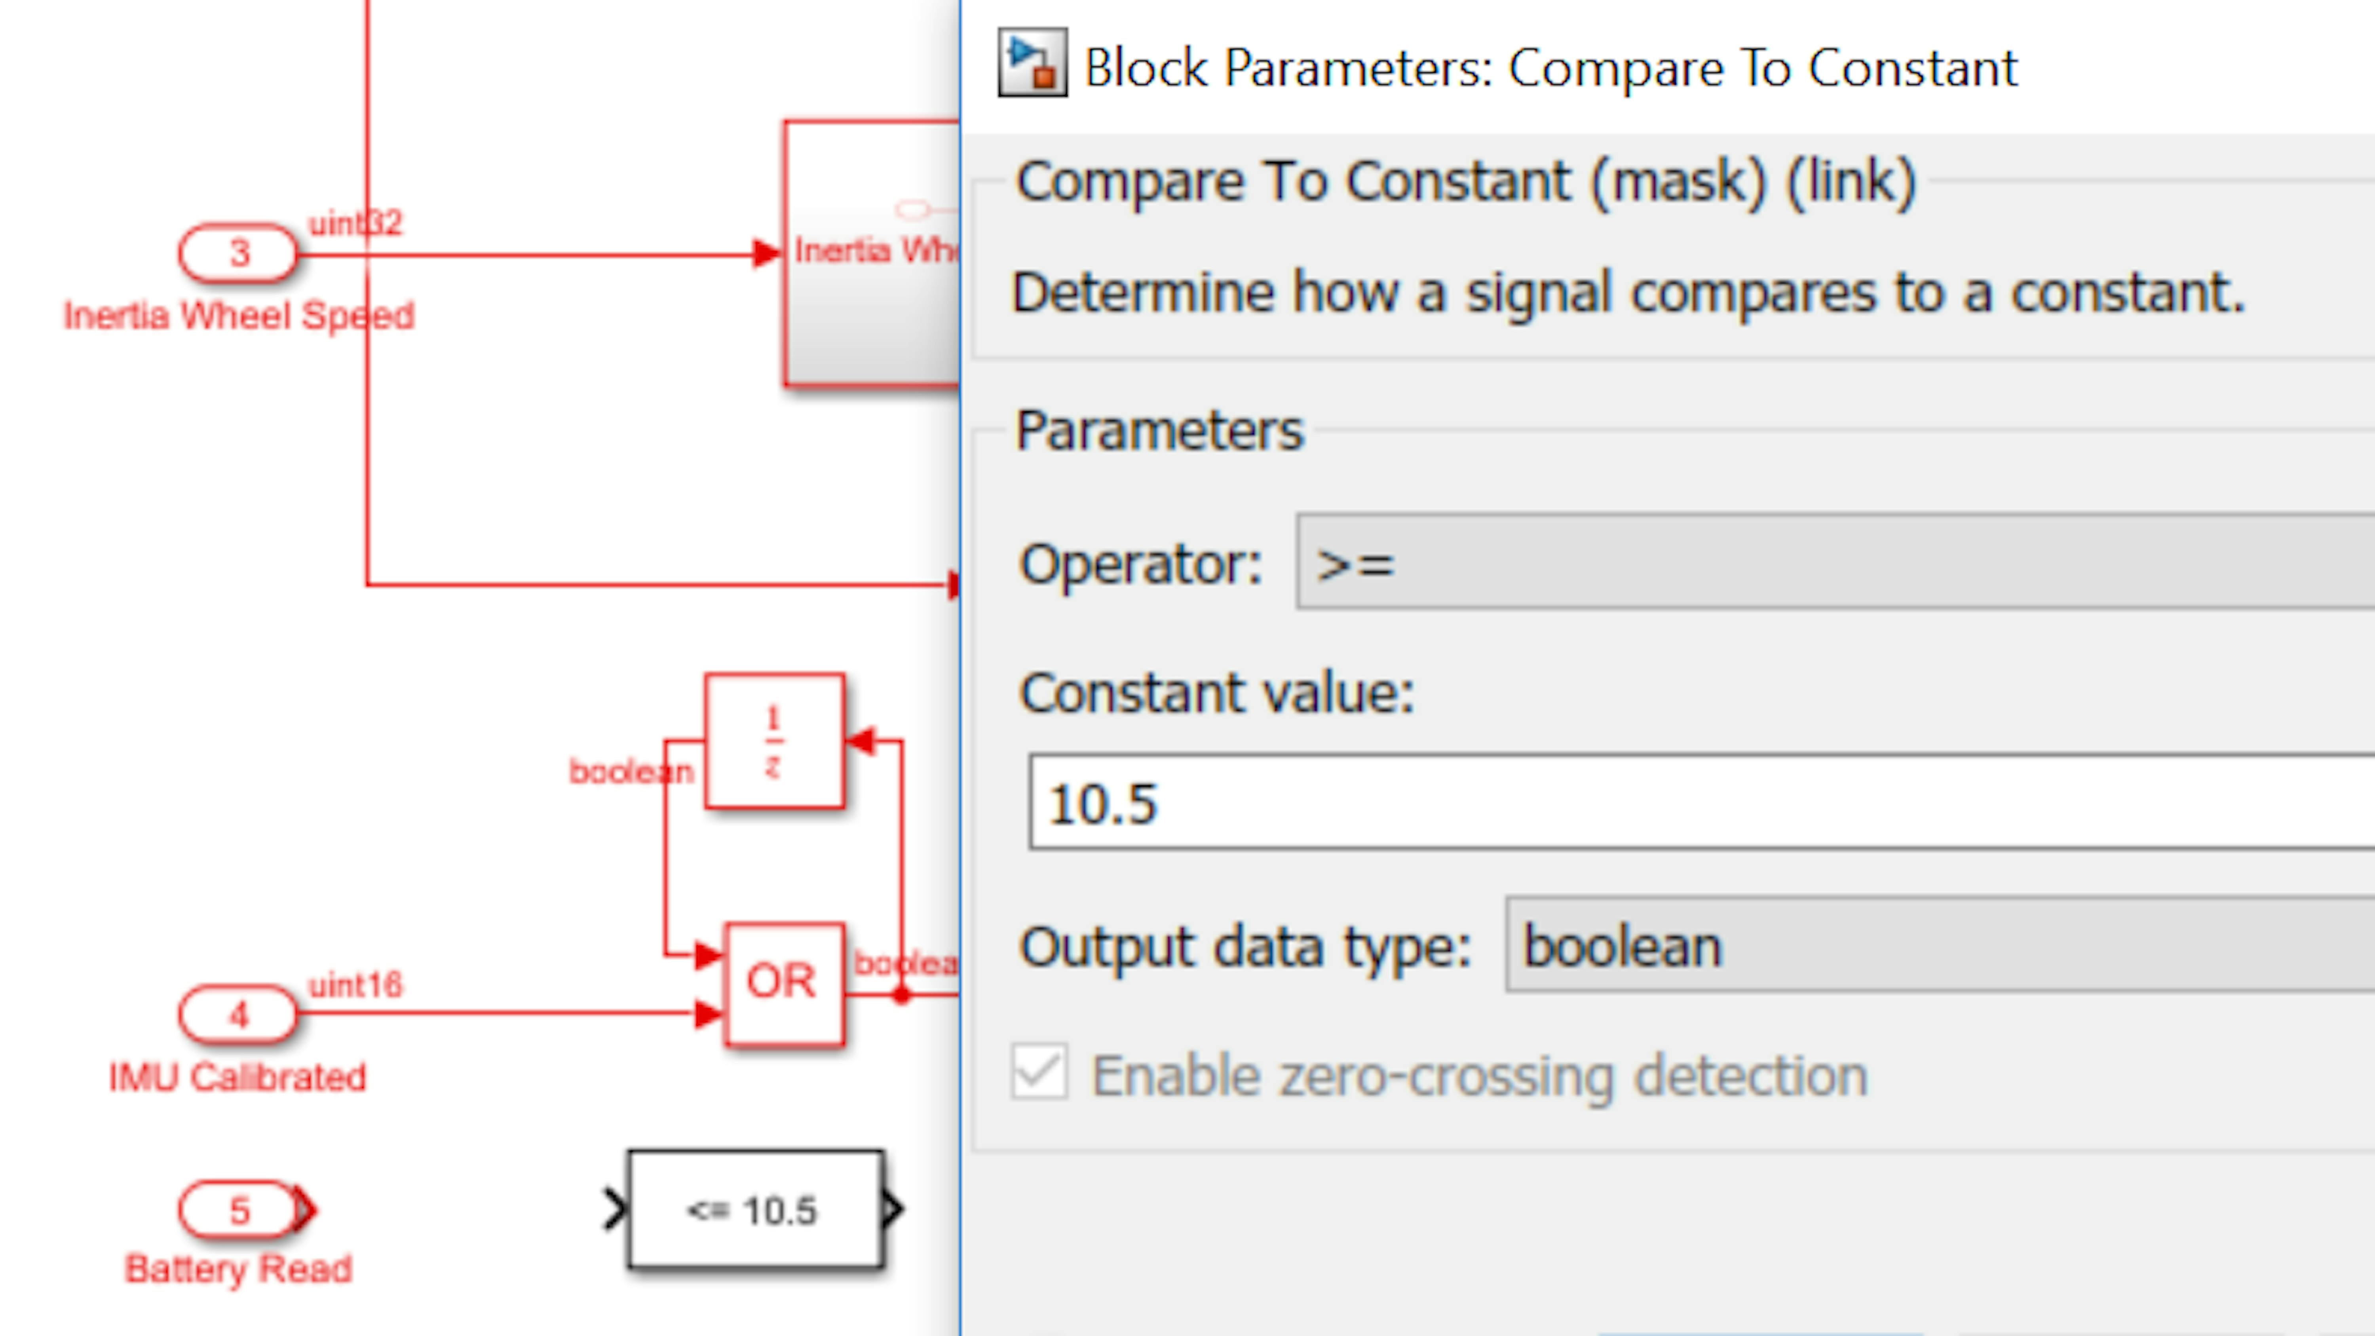The height and width of the screenshot is (1336, 2375).
Task: Select the IMU Calibrated inport block
Action: [238, 1014]
